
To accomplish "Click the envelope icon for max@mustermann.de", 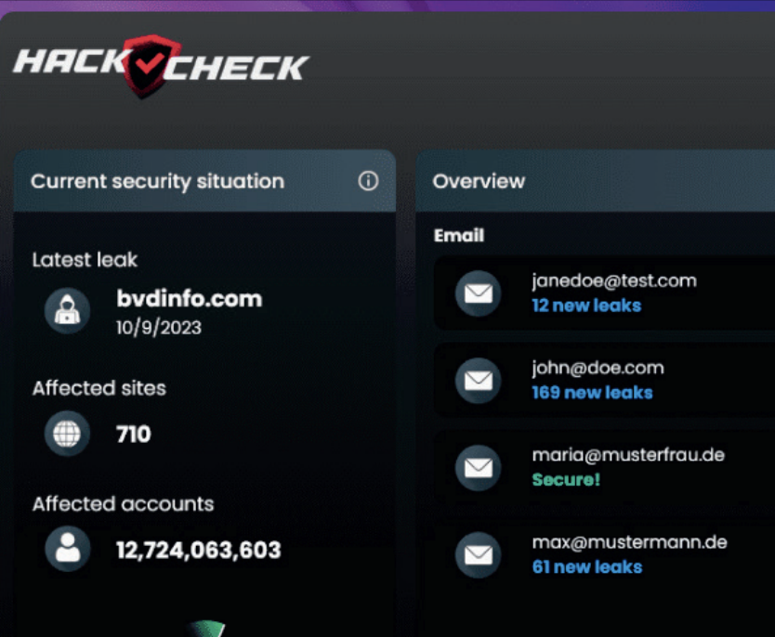I will [478, 555].
